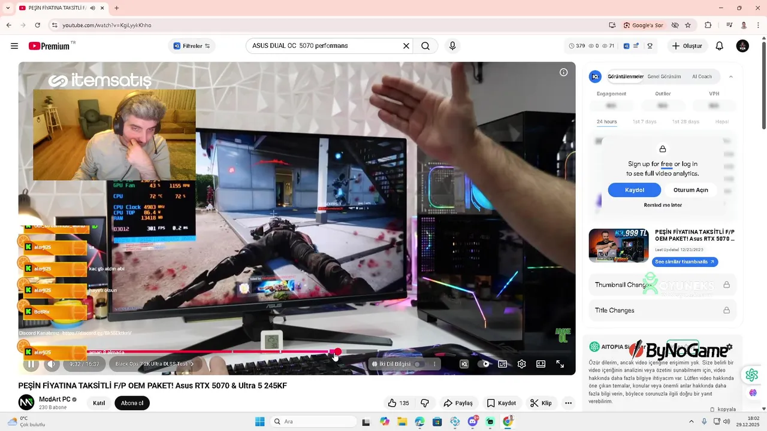Seek using the red progress scrubber
The height and width of the screenshot is (431, 767).
pyautogui.click(x=338, y=352)
